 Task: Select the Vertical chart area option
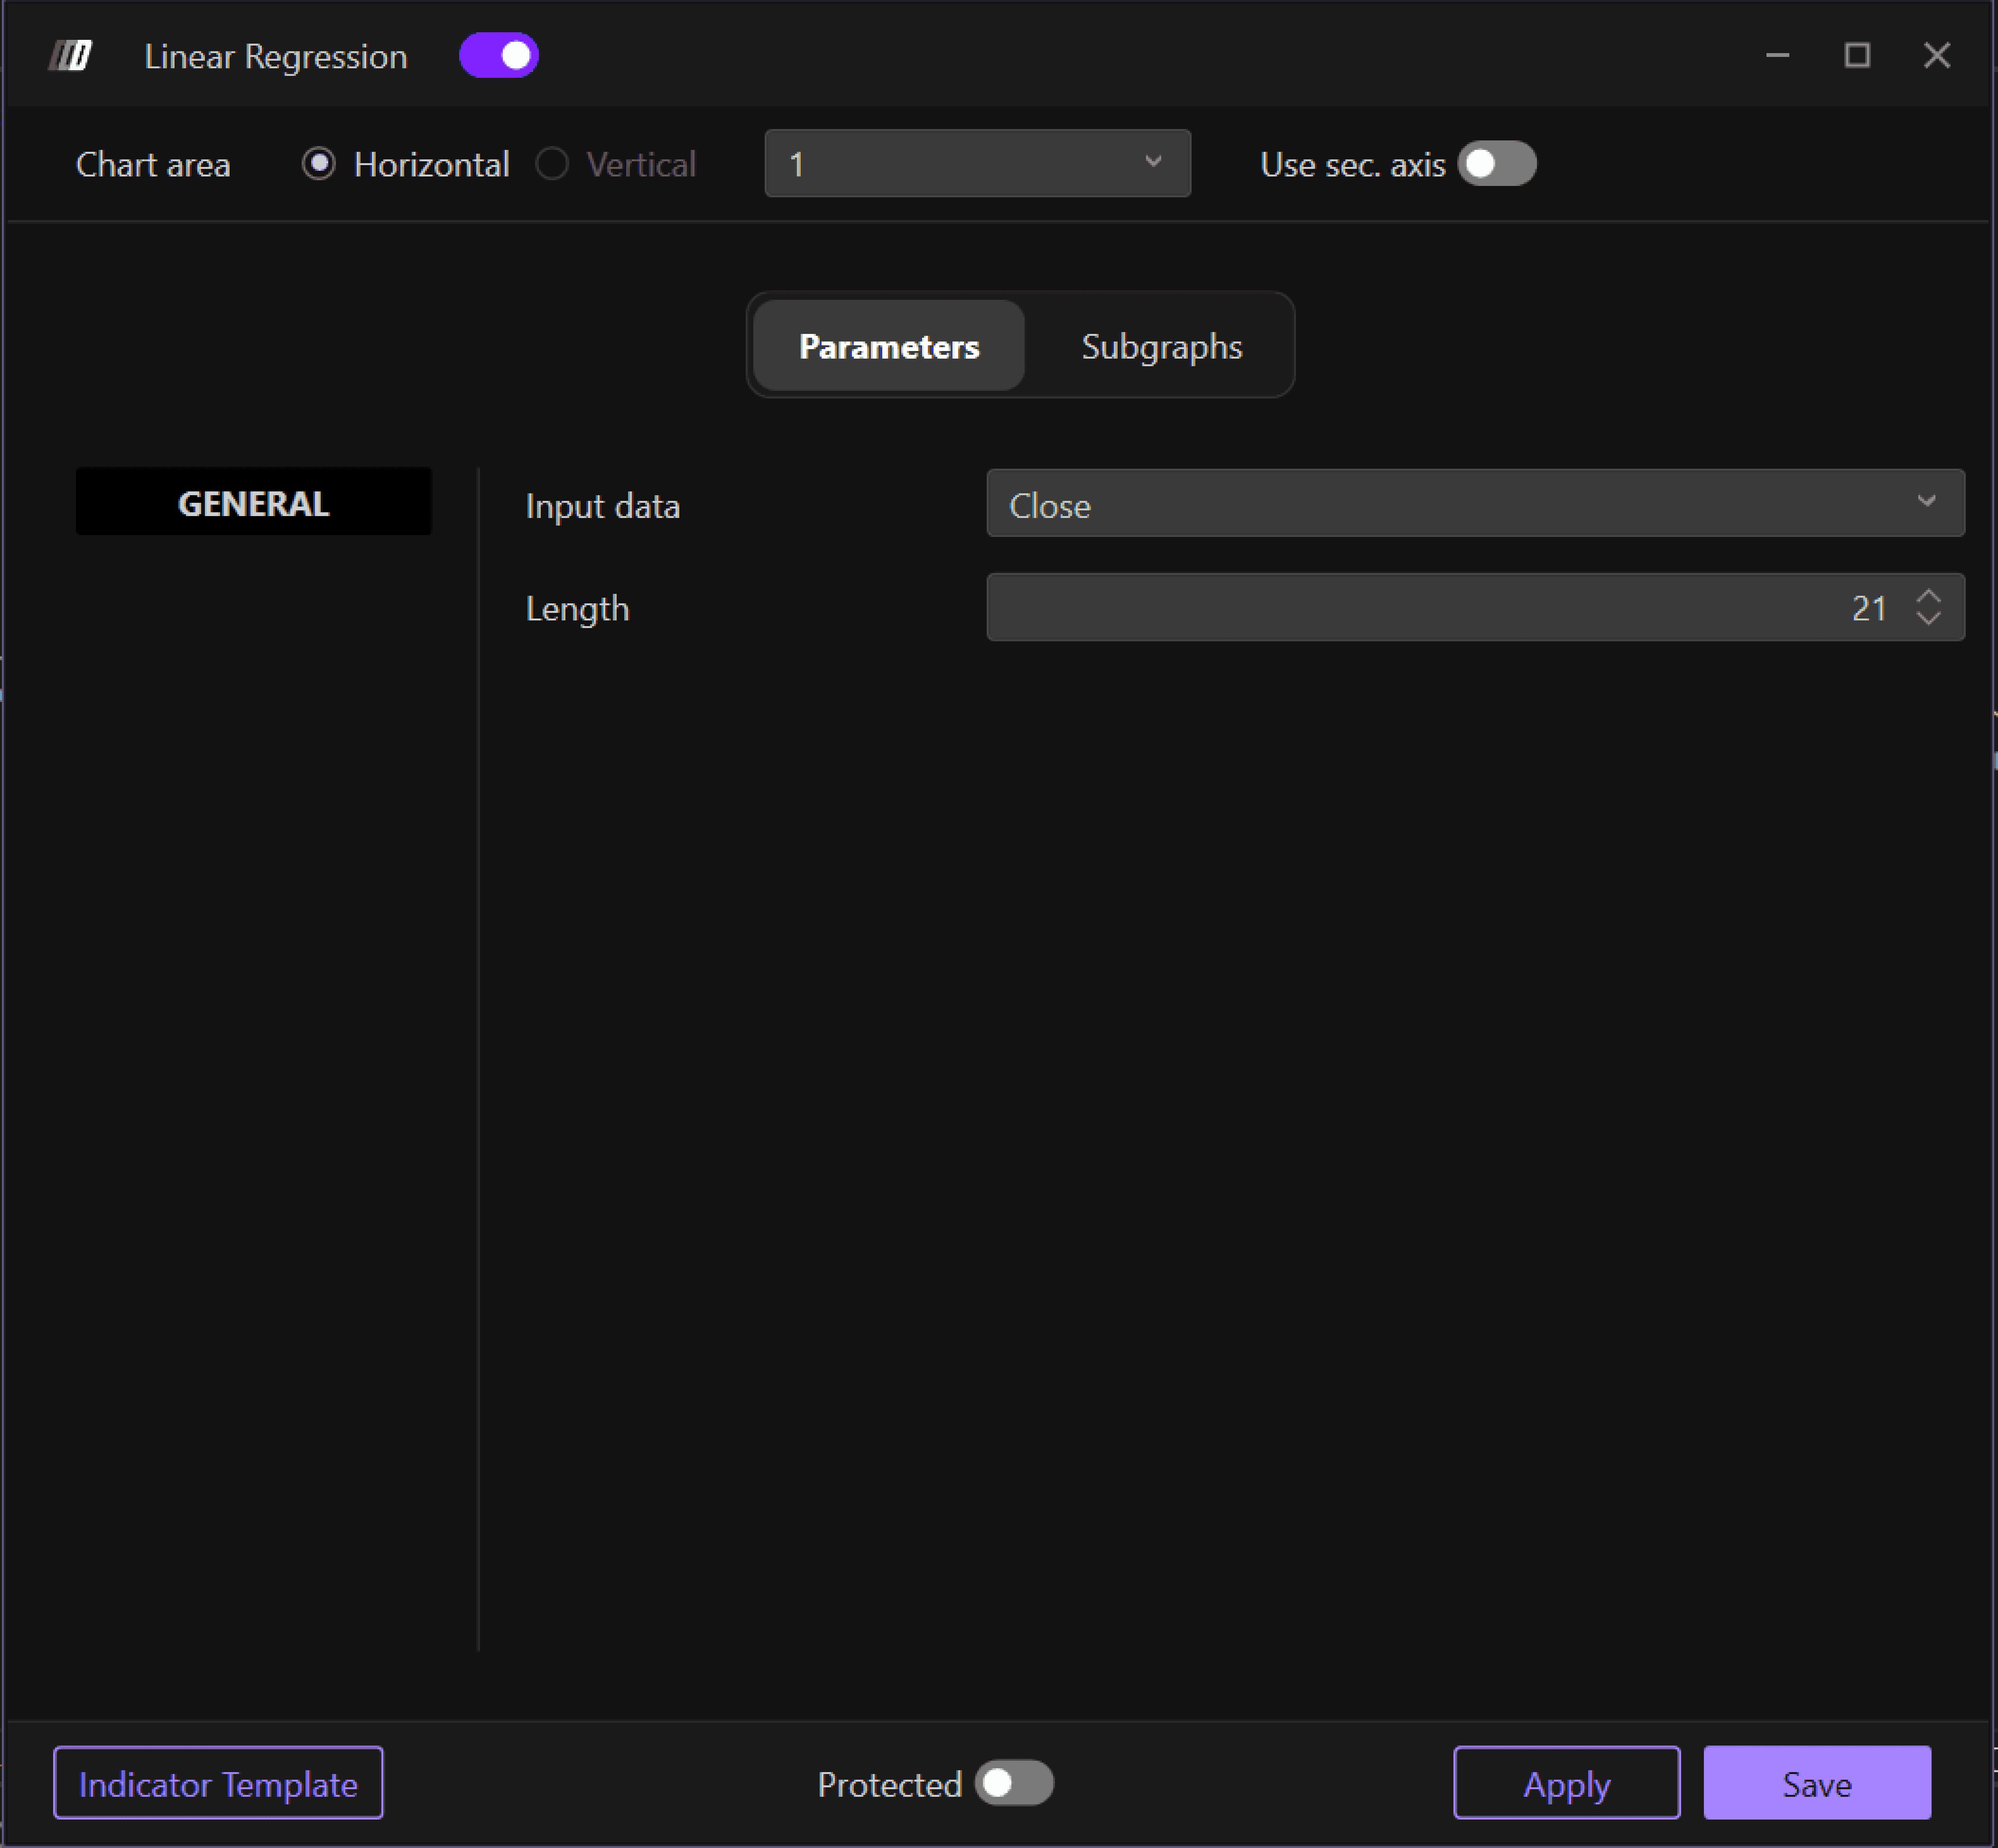point(552,164)
